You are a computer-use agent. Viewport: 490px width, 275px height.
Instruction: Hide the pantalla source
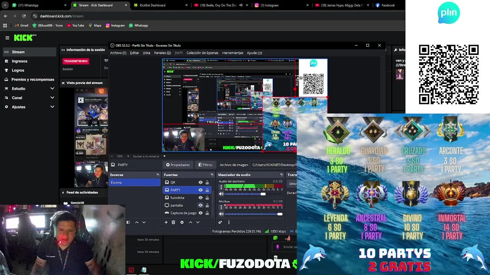point(200,205)
